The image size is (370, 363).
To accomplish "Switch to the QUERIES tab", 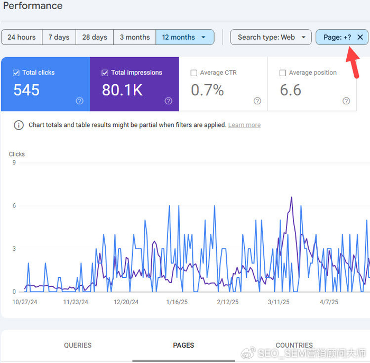I will pos(78,346).
